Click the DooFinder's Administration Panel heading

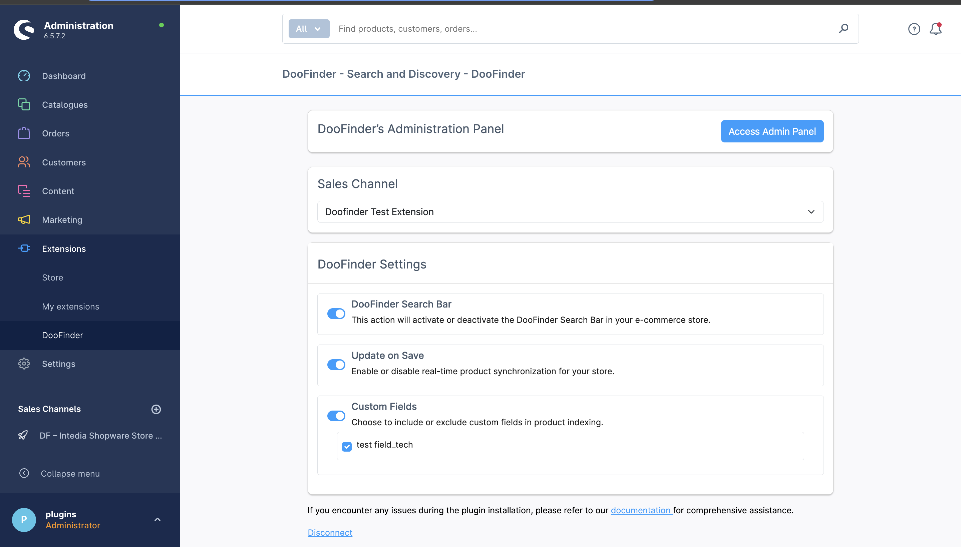(410, 129)
